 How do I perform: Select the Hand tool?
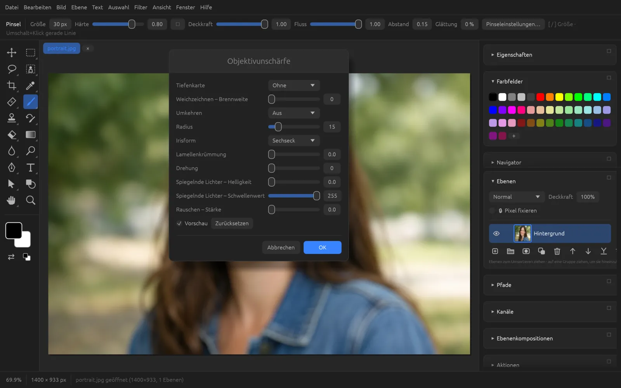click(x=12, y=200)
